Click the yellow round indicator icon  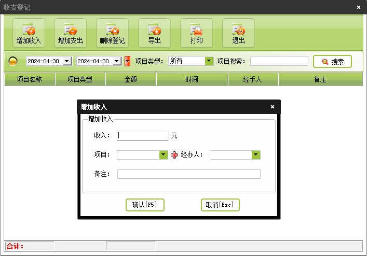(13, 61)
